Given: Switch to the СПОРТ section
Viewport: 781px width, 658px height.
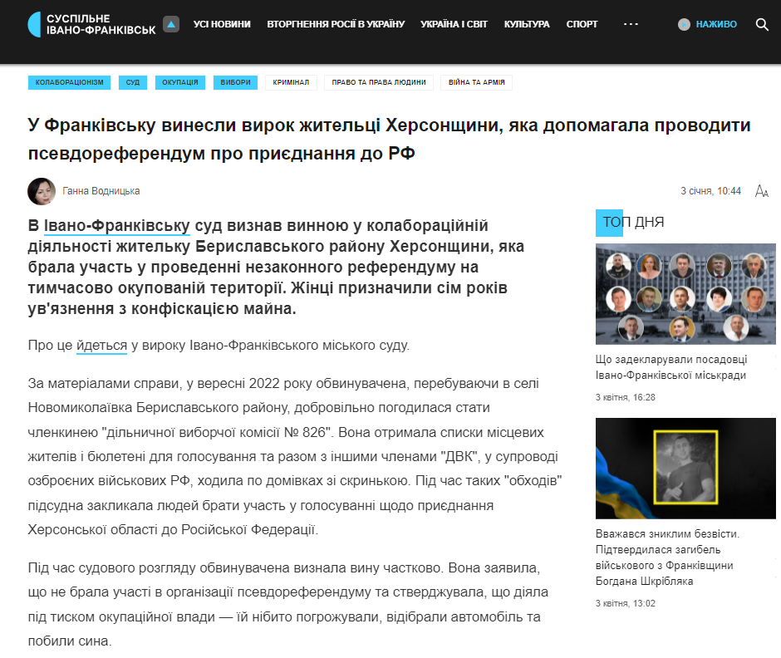Looking at the screenshot, I should click(582, 24).
